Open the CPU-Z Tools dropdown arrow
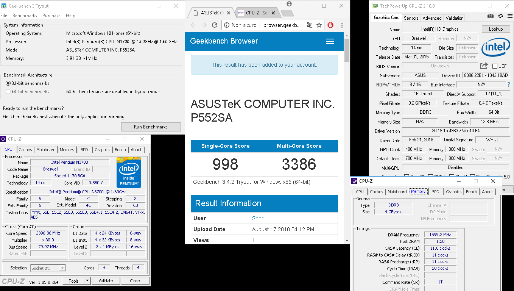 click(87, 281)
